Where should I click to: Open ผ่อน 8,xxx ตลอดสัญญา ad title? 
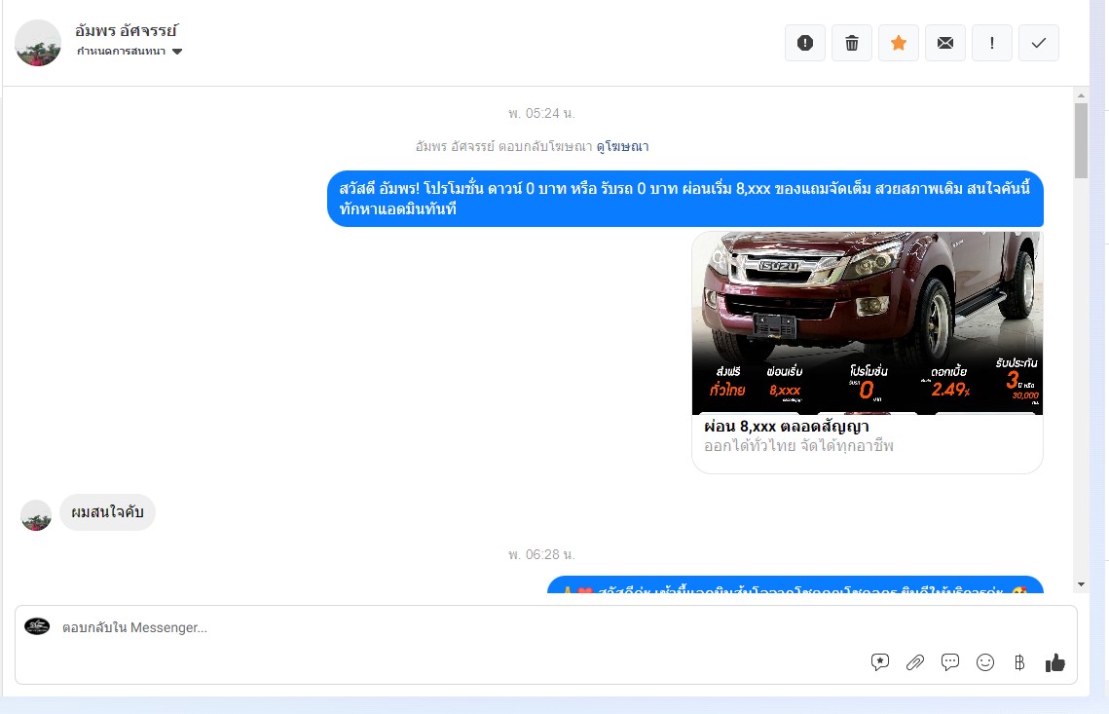(787, 427)
